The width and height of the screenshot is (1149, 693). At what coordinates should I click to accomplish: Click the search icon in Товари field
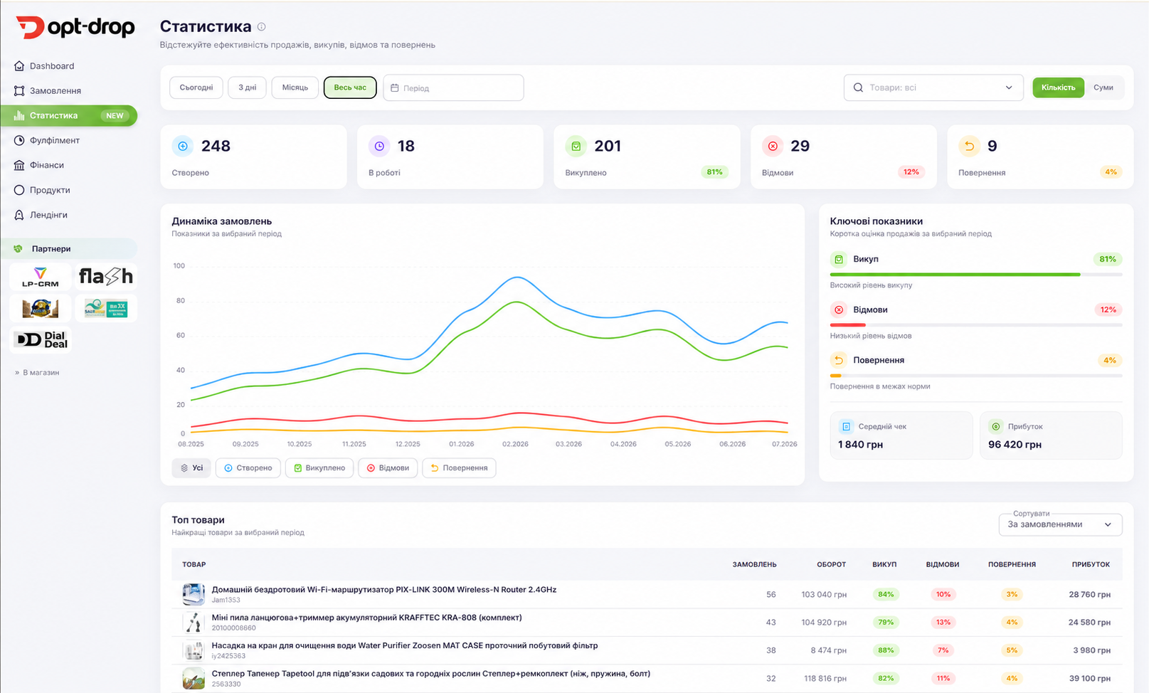coord(858,88)
